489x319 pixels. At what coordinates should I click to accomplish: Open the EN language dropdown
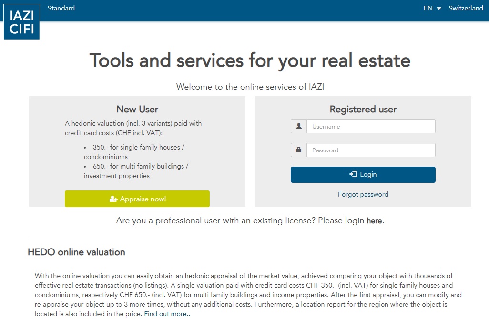pyautogui.click(x=432, y=8)
